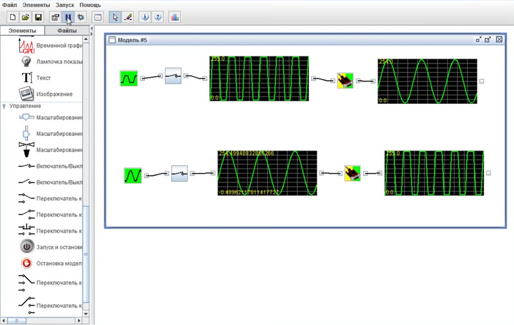
Task: Open help question mark icon
Action: pos(158,17)
